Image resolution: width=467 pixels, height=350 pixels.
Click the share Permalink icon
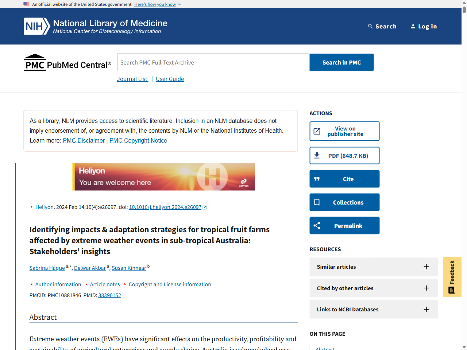click(317, 226)
